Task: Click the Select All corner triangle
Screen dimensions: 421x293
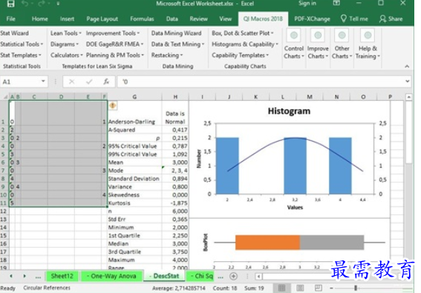Action: [5, 97]
